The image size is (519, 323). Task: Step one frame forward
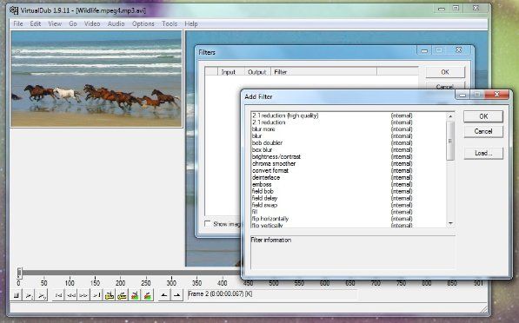click(x=83, y=295)
